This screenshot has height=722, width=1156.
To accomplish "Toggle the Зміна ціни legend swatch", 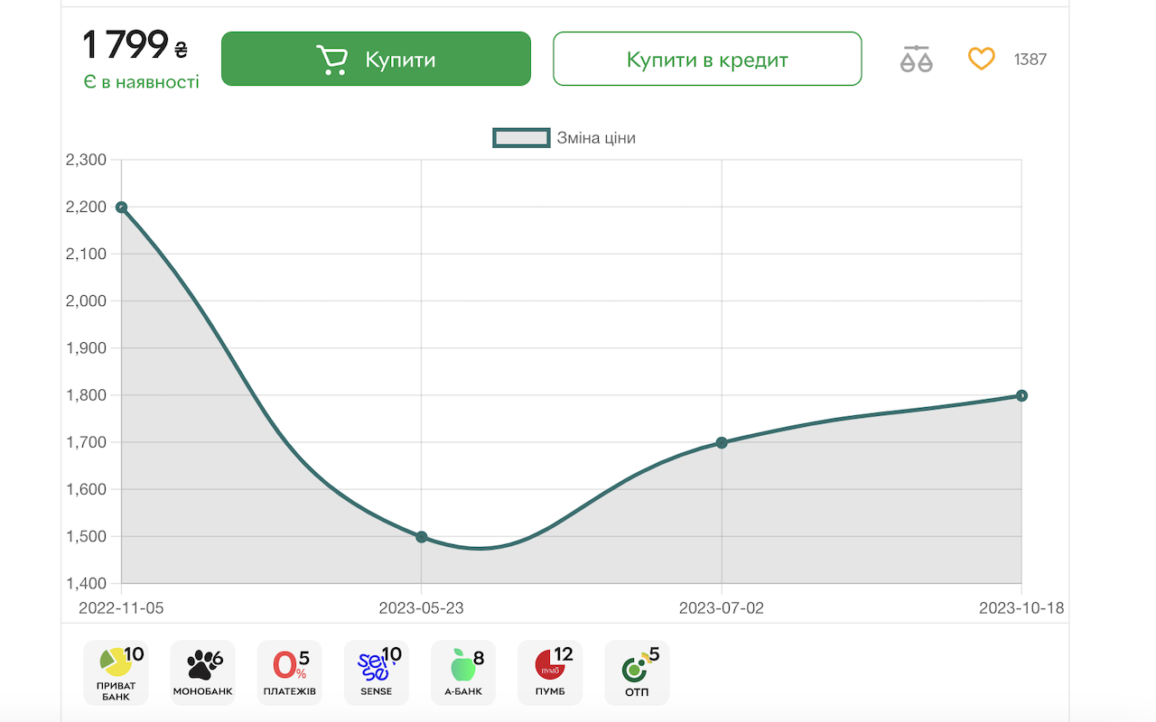I will click(x=521, y=138).
